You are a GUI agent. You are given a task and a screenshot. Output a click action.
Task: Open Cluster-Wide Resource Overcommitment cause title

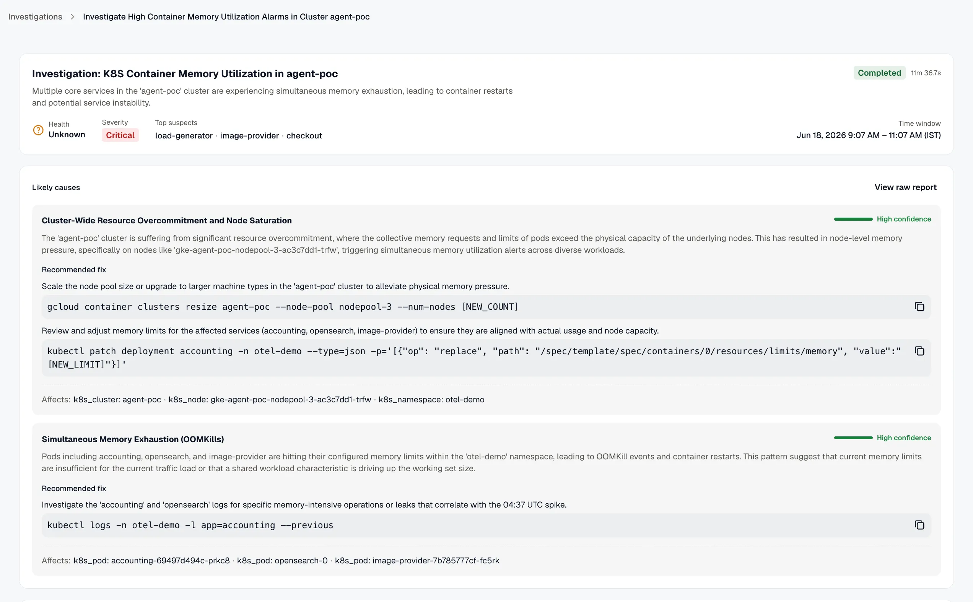(167, 221)
